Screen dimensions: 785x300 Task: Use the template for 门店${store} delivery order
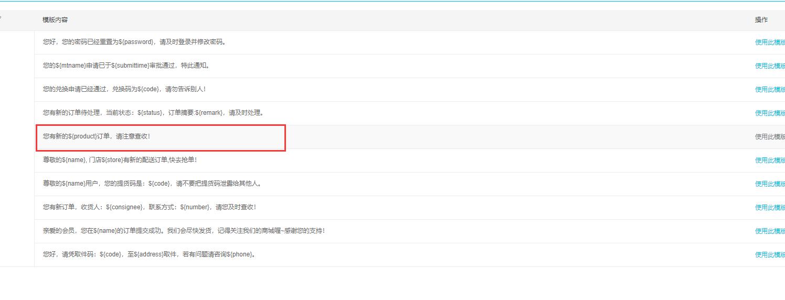click(770, 160)
